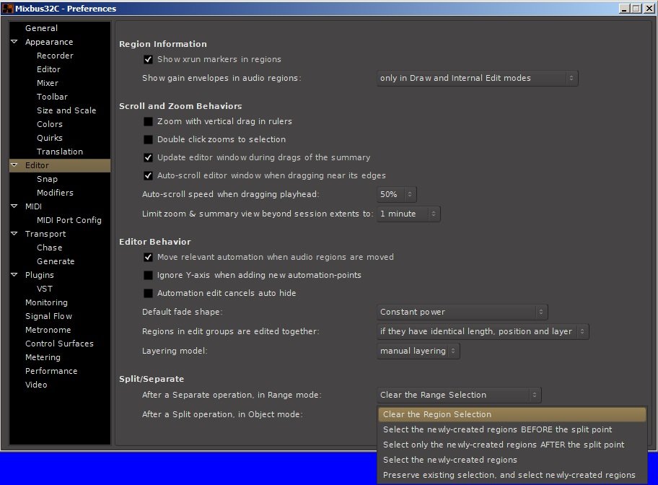Open the Control Surfaces page
The height and width of the screenshot is (485, 658).
tap(59, 344)
